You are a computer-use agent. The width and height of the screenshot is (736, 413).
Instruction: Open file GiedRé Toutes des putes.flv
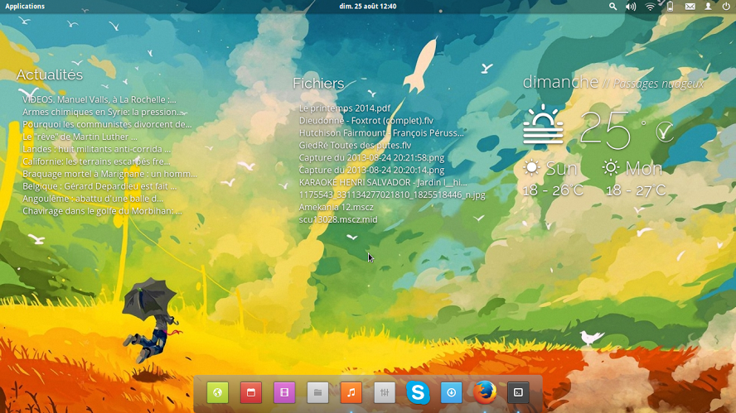tap(355, 146)
